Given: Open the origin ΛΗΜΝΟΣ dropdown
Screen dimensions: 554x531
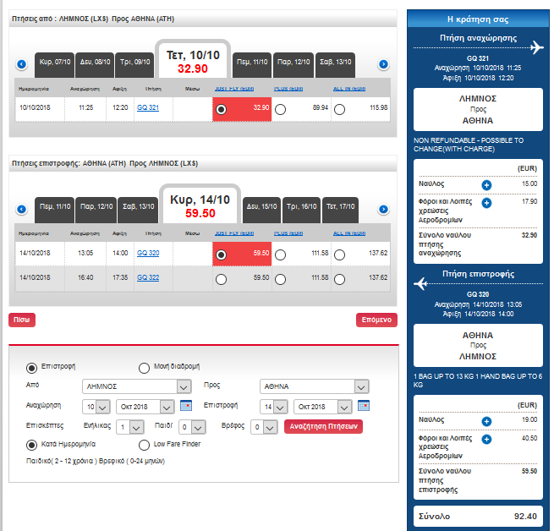Looking at the screenshot, I should tap(137, 386).
